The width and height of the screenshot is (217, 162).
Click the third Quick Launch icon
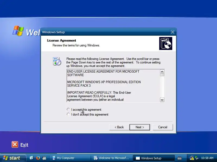pyautogui.click(x=44, y=158)
